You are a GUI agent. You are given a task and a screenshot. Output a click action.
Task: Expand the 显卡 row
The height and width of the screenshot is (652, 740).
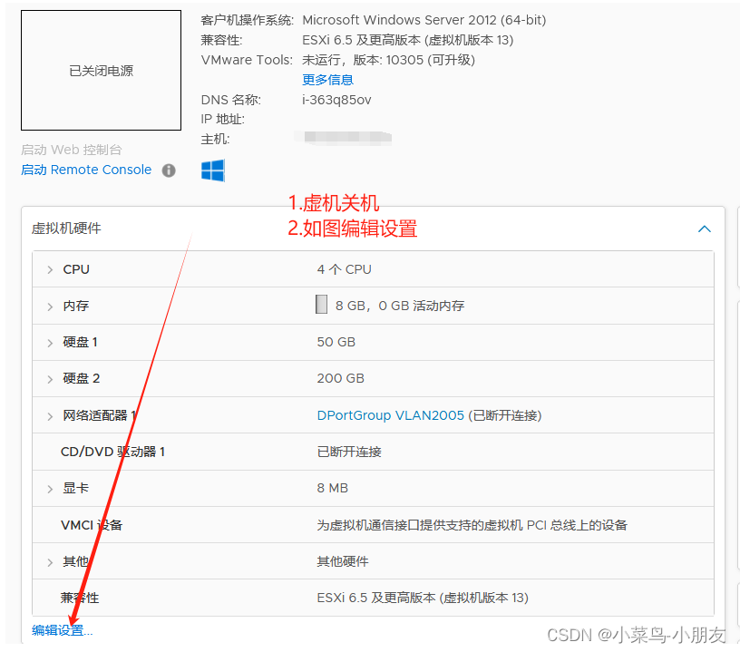(x=50, y=489)
